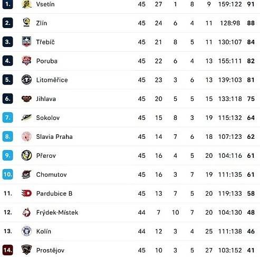Select the maroon rank badge 14

[x=8, y=250]
